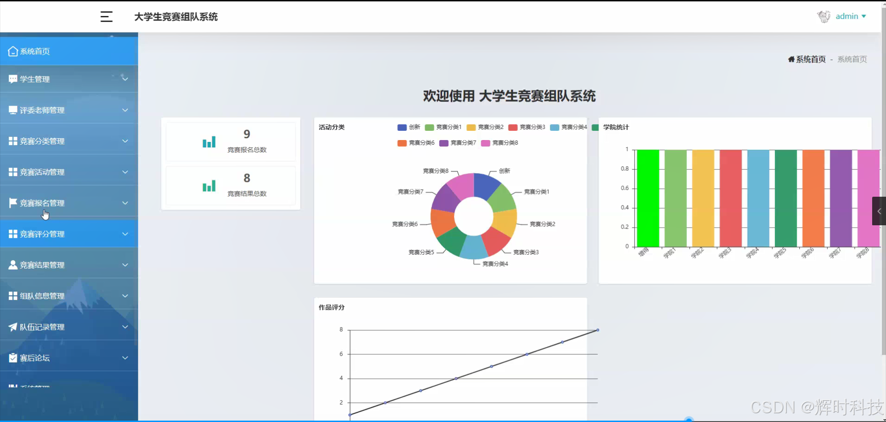Open 系统首页 in the sidebar menu
This screenshot has height=422, width=886.
click(69, 51)
